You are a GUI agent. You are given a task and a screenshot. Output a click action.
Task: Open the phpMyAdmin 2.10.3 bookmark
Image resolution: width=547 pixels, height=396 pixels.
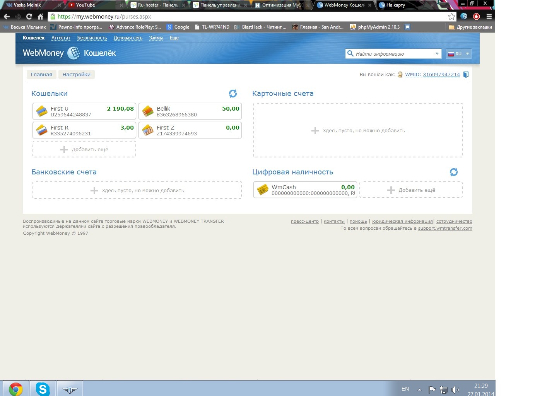pos(375,27)
